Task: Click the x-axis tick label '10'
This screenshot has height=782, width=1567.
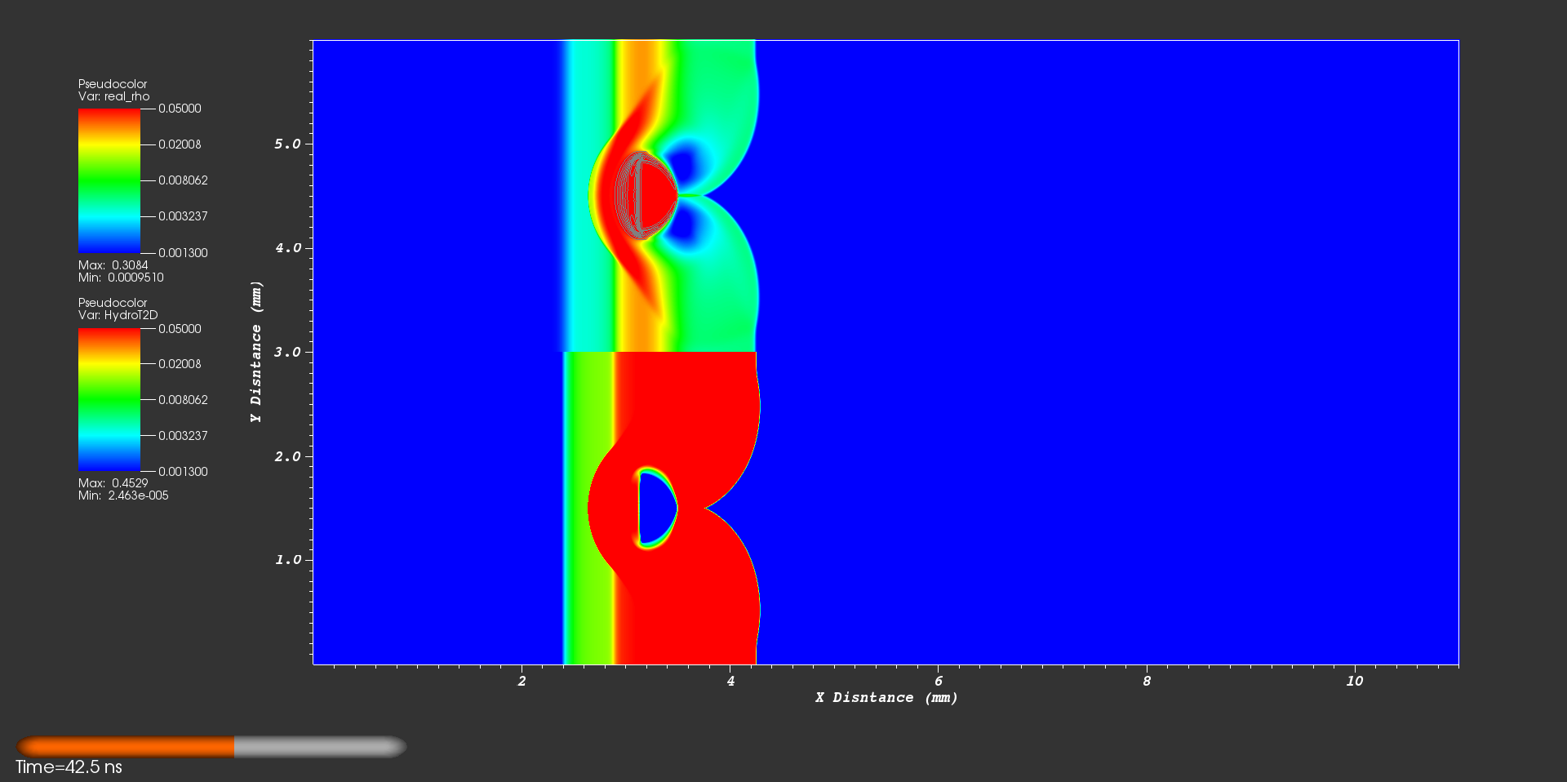Action: coord(1355,681)
